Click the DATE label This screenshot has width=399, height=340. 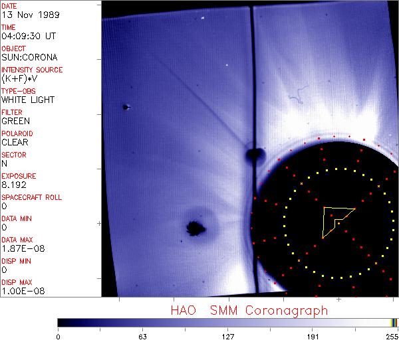pyautogui.click(x=9, y=6)
